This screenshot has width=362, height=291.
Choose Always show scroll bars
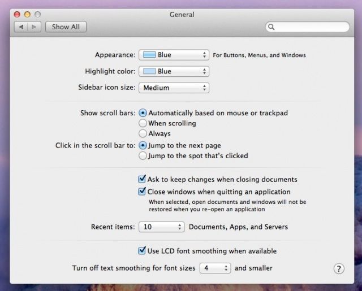(143, 134)
